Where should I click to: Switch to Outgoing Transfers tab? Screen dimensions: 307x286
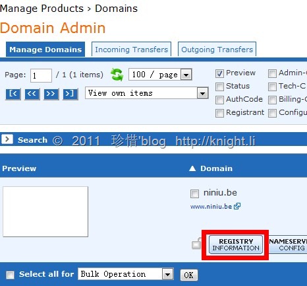[217, 50]
